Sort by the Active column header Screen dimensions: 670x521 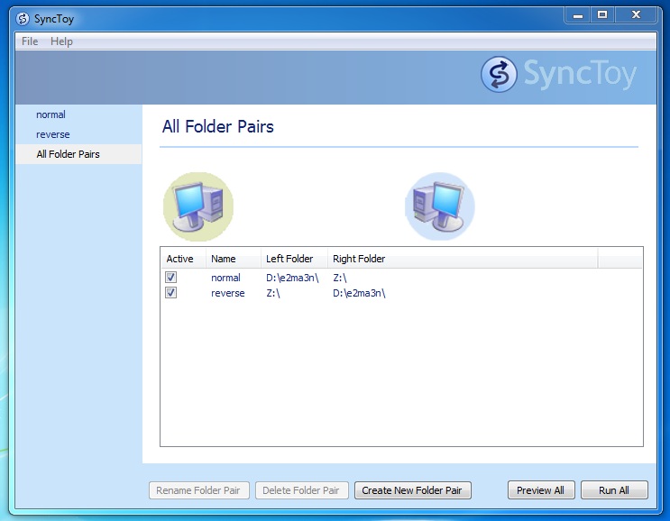183,259
